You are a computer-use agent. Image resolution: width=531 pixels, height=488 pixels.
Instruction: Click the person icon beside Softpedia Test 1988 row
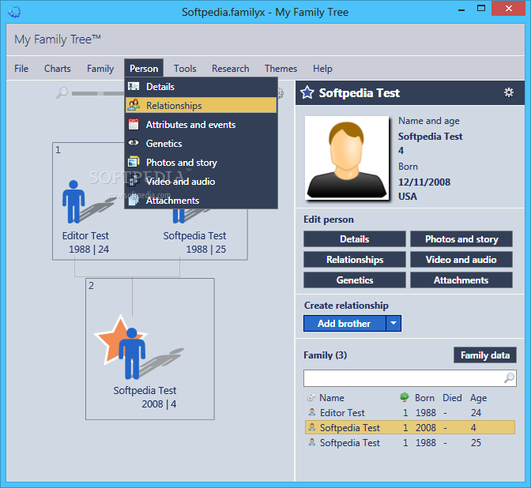312,442
